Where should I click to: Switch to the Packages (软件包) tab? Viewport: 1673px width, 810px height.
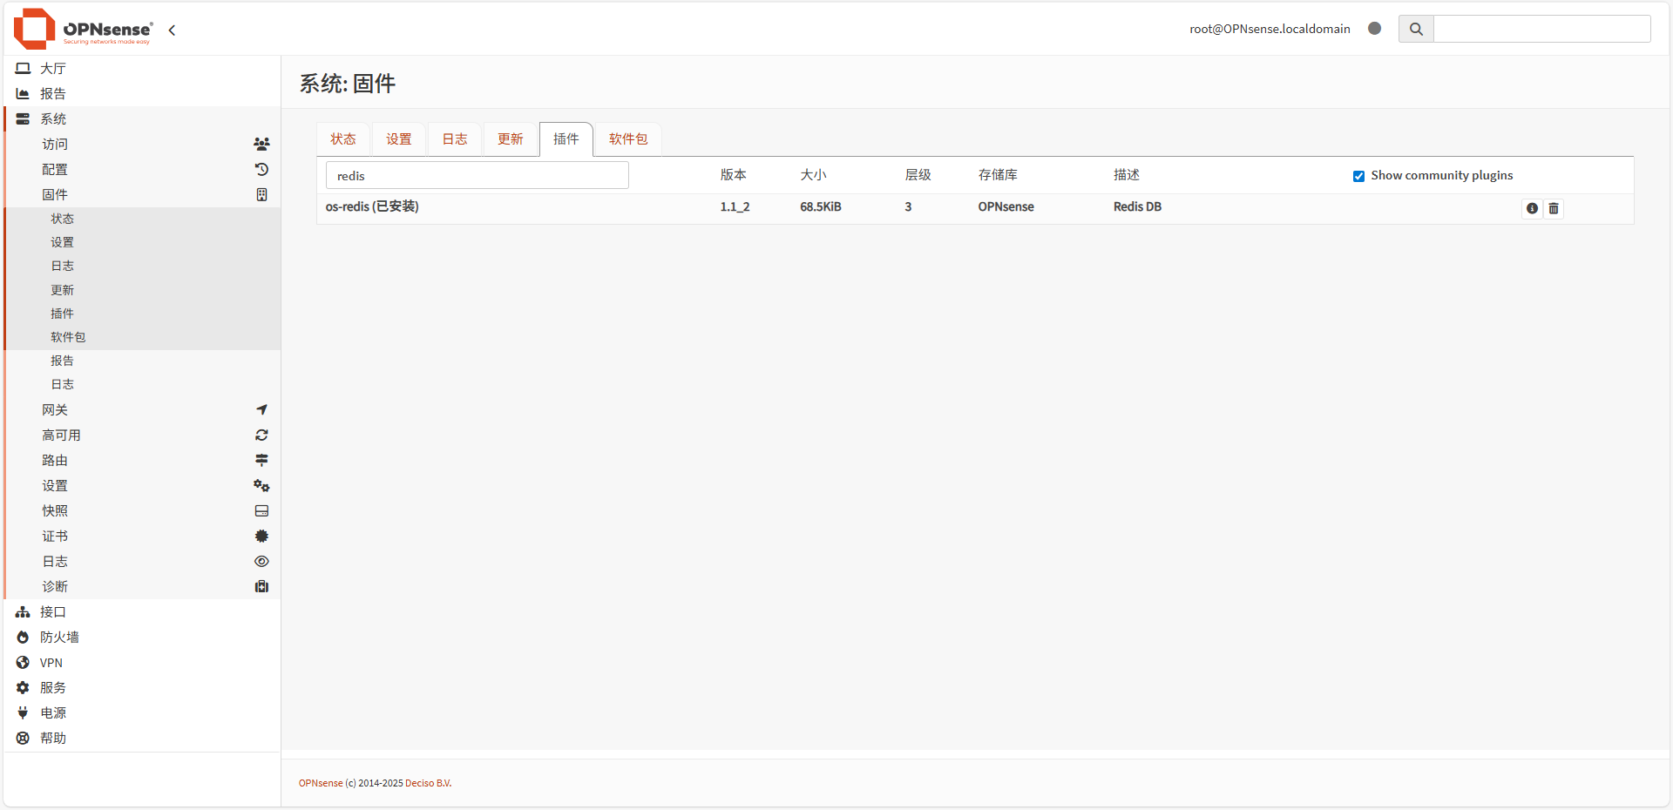(x=627, y=139)
